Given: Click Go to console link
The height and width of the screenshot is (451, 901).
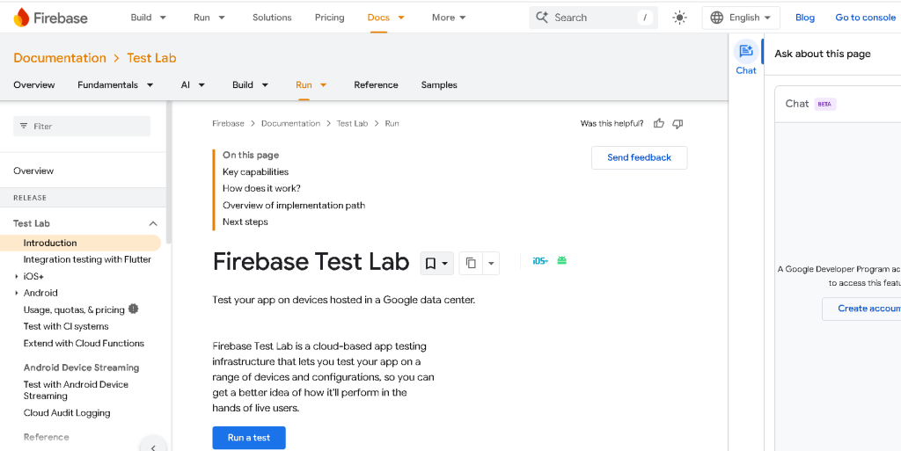Looking at the screenshot, I should click(866, 18).
